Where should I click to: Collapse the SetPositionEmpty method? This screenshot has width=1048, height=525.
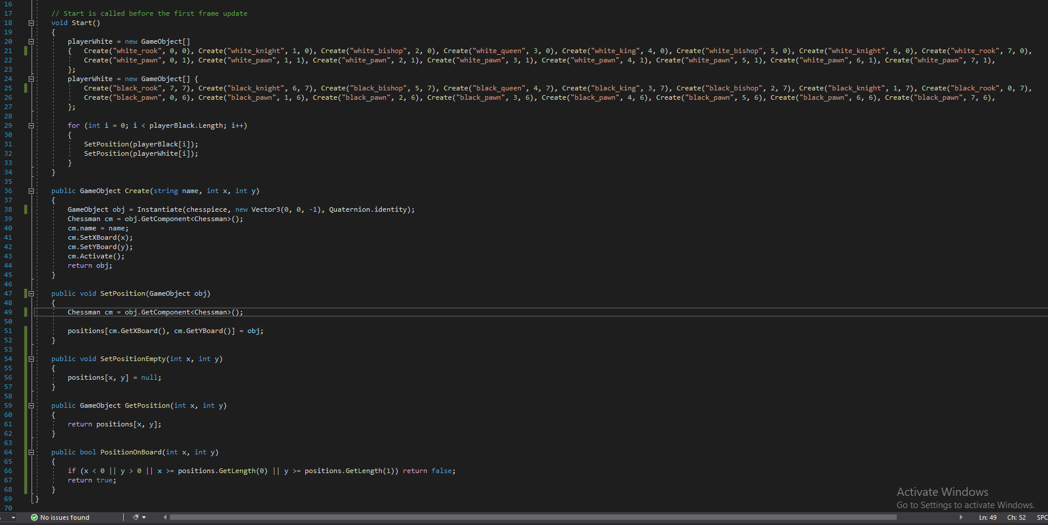coord(32,359)
